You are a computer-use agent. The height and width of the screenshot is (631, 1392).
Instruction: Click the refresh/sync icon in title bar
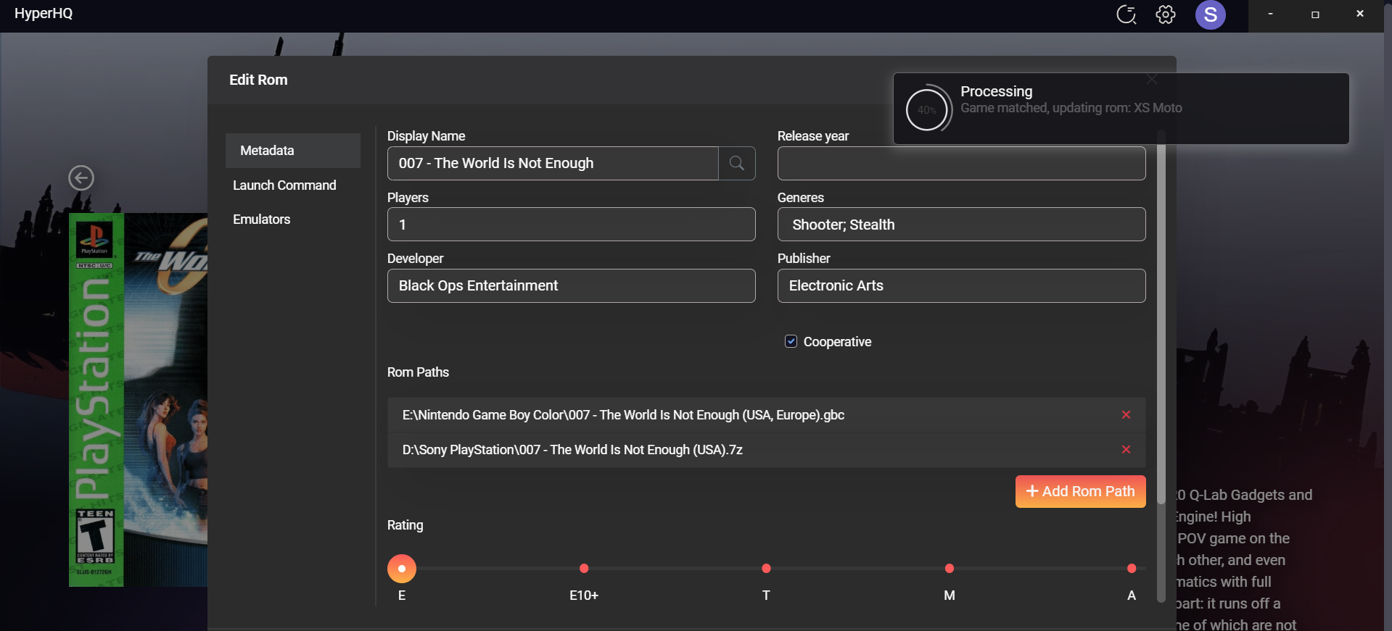point(1126,14)
